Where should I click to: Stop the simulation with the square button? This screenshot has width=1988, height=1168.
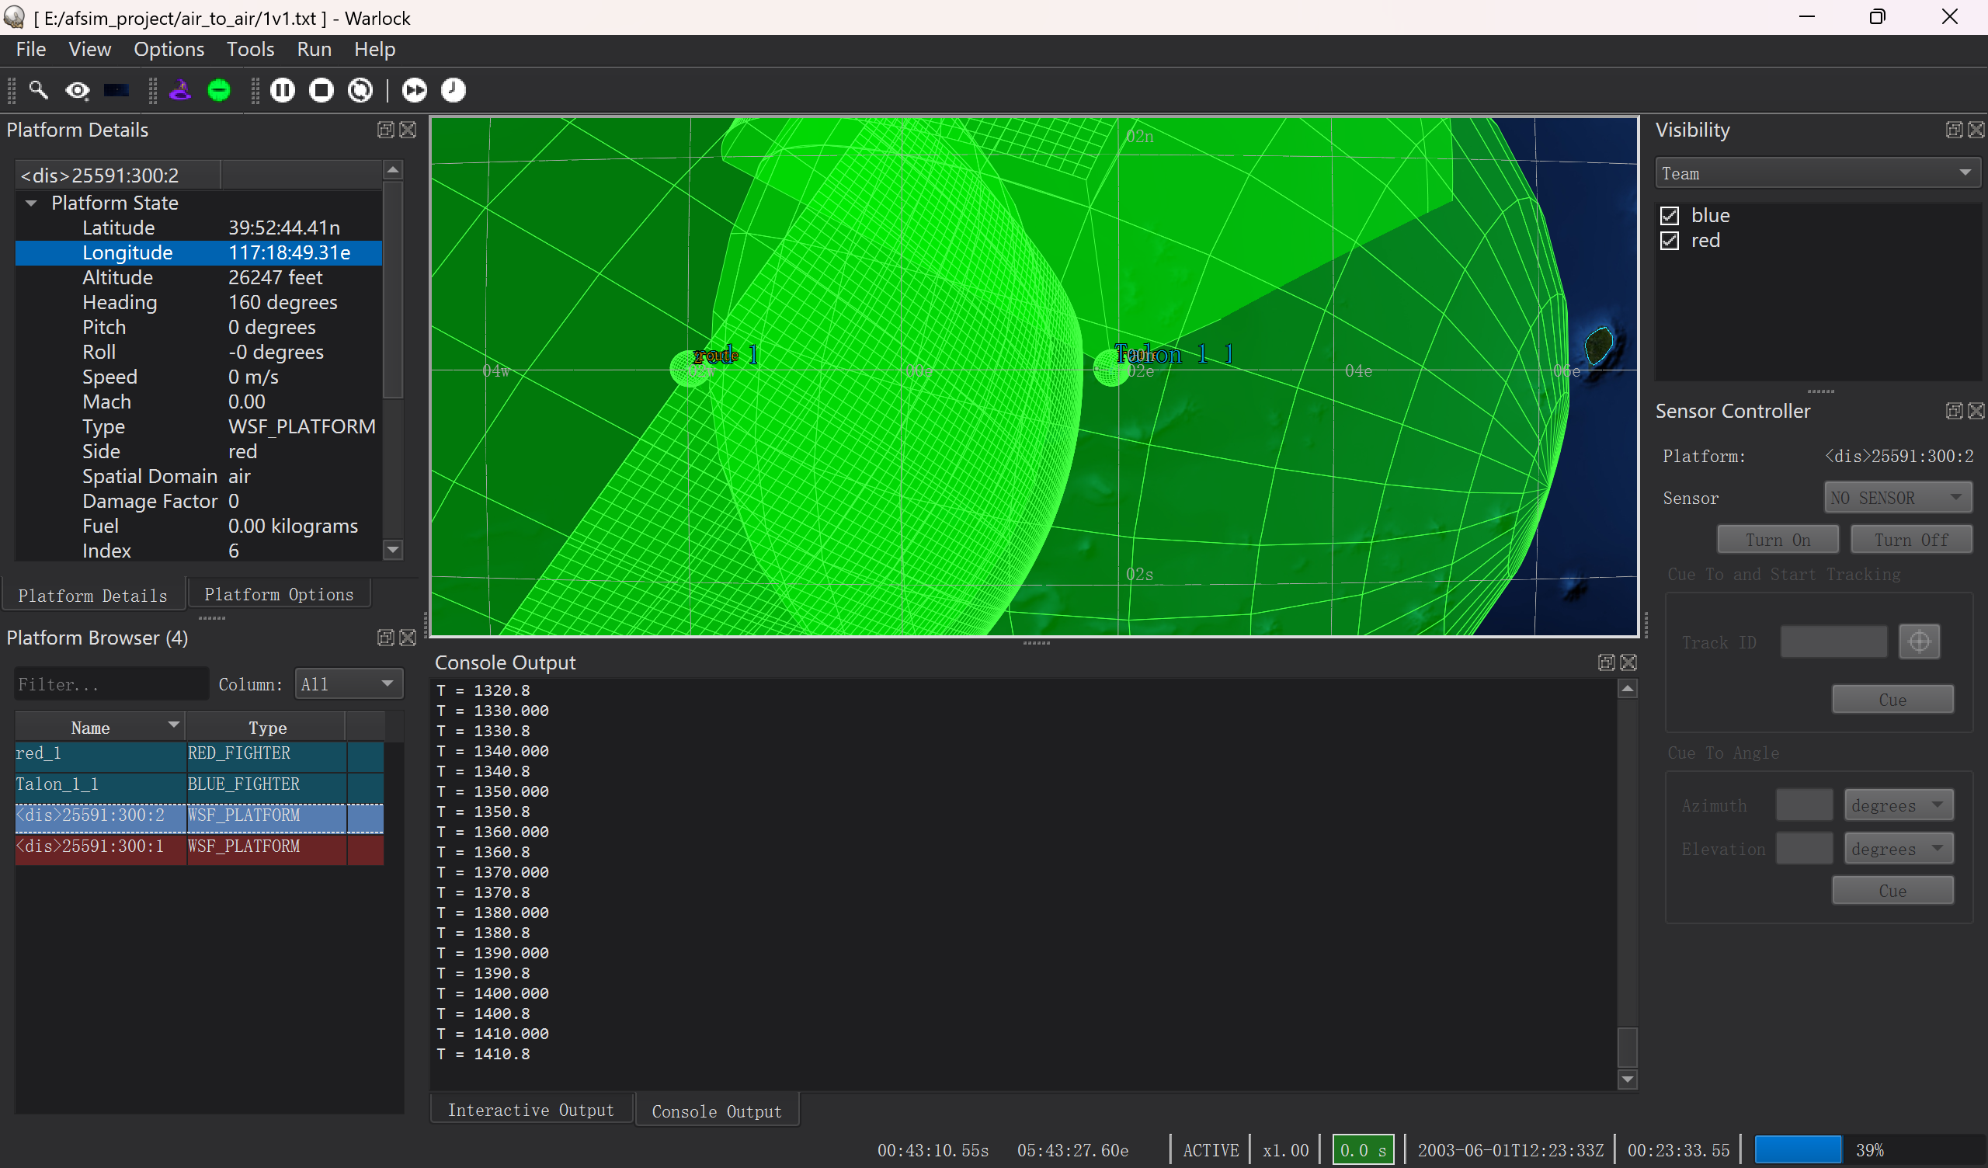pos(321,90)
